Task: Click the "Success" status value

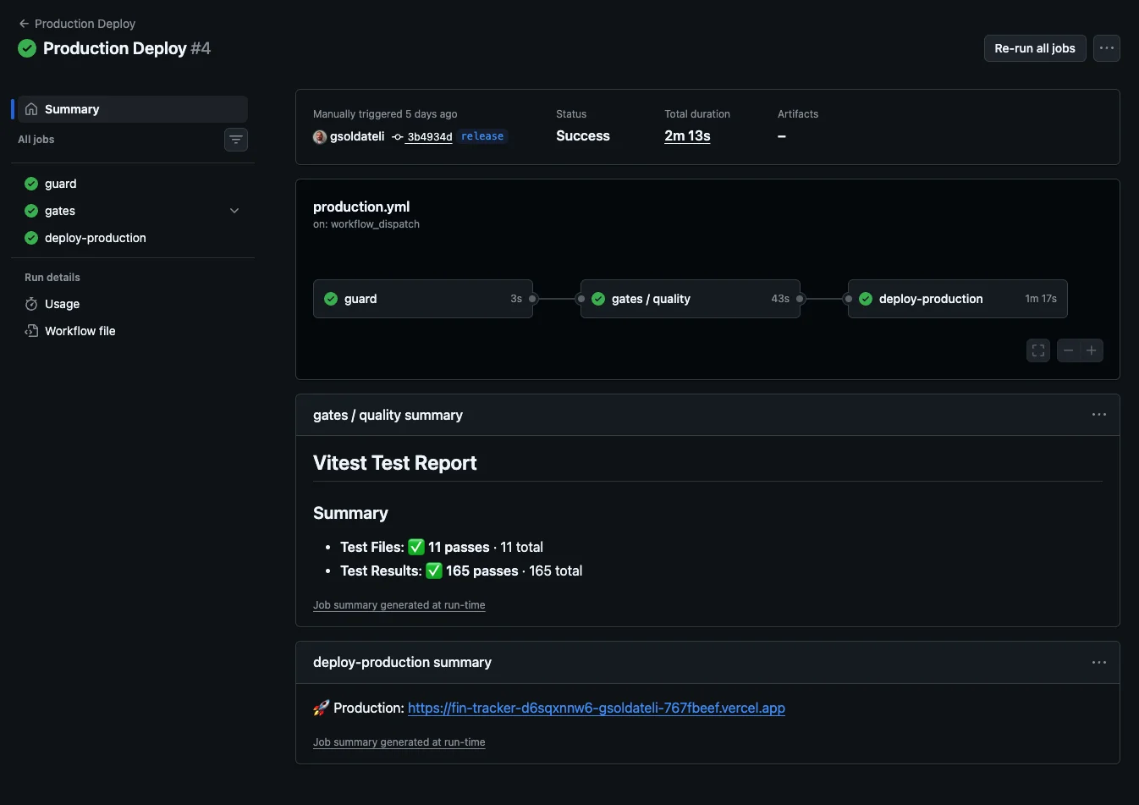Action: pyautogui.click(x=583, y=135)
